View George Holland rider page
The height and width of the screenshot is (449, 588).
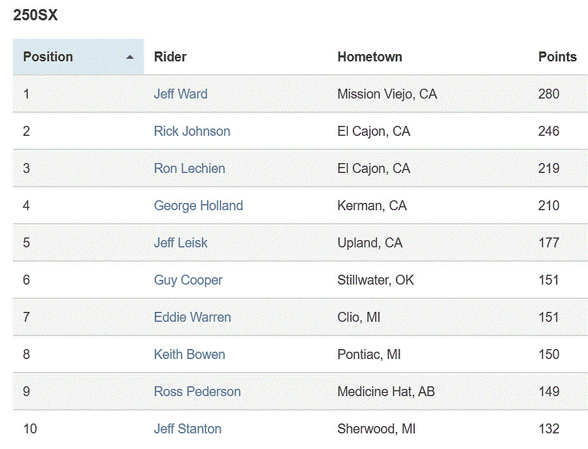(x=198, y=206)
